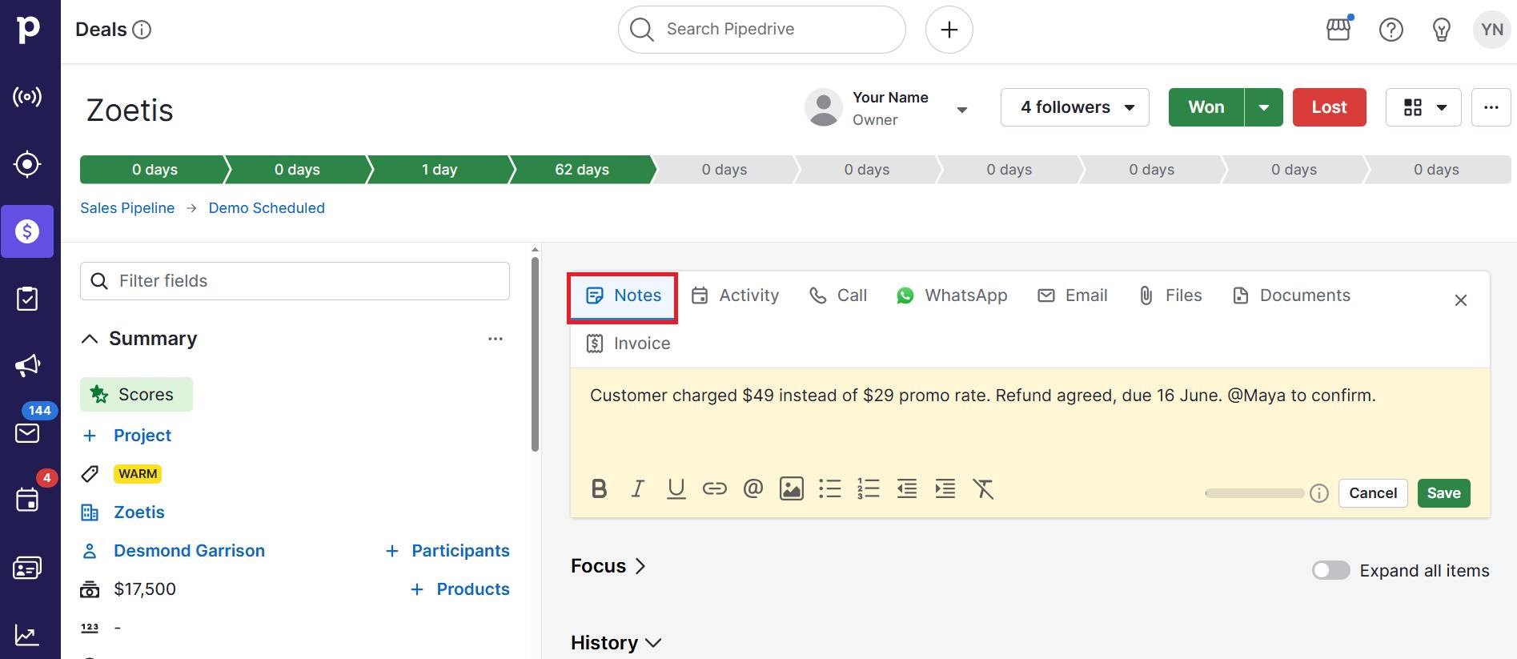Open the YN account avatar menu
Screen dimensions: 1517x659
[x=1492, y=30]
